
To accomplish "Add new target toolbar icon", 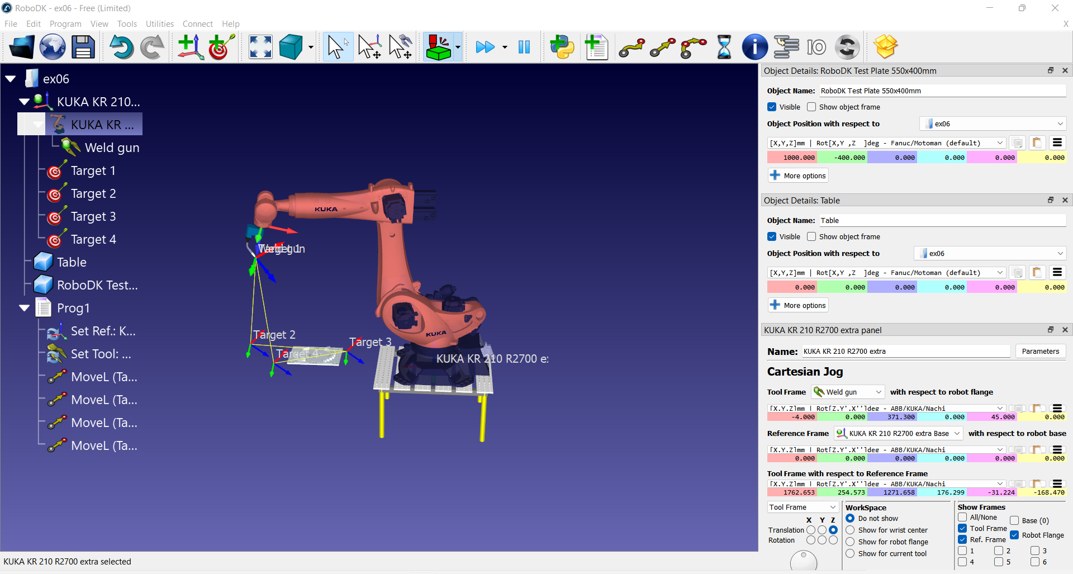I will [221, 47].
